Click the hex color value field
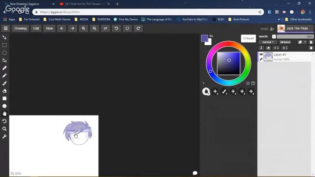 click(248, 38)
